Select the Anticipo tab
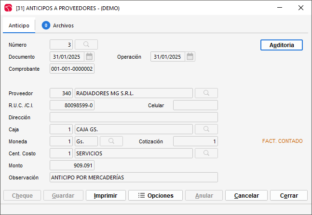This screenshot has height=215, width=312. [x=19, y=25]
